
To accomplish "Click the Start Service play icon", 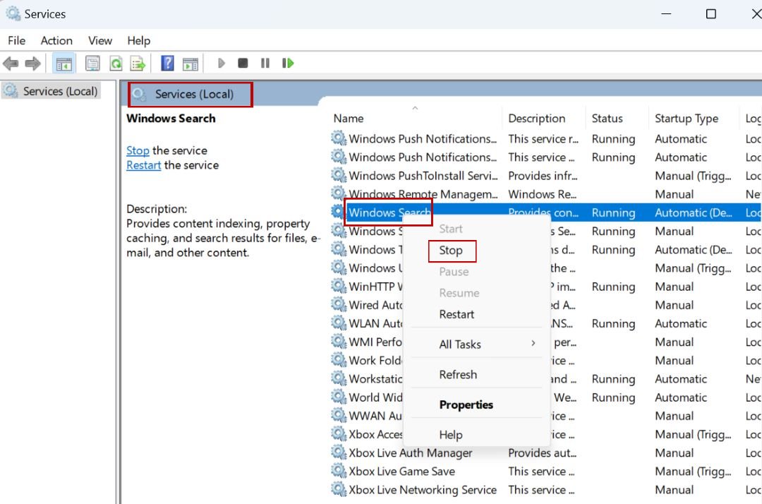I will (221, 63).
